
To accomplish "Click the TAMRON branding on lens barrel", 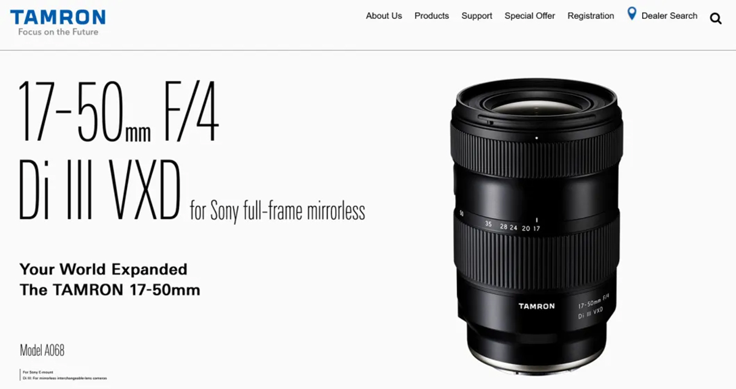I will point(536,306).
